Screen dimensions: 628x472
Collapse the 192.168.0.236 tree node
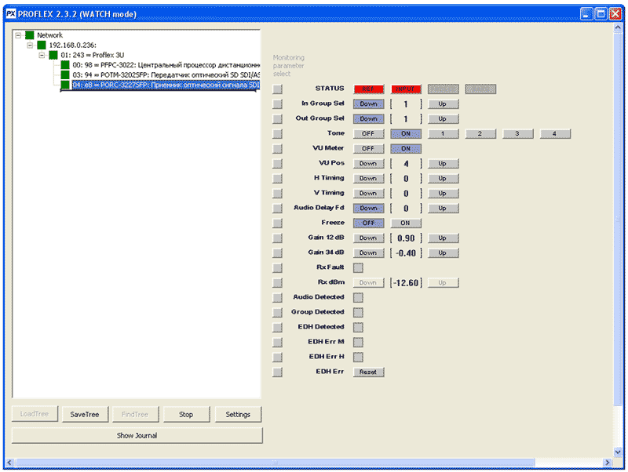click(30, 45)
